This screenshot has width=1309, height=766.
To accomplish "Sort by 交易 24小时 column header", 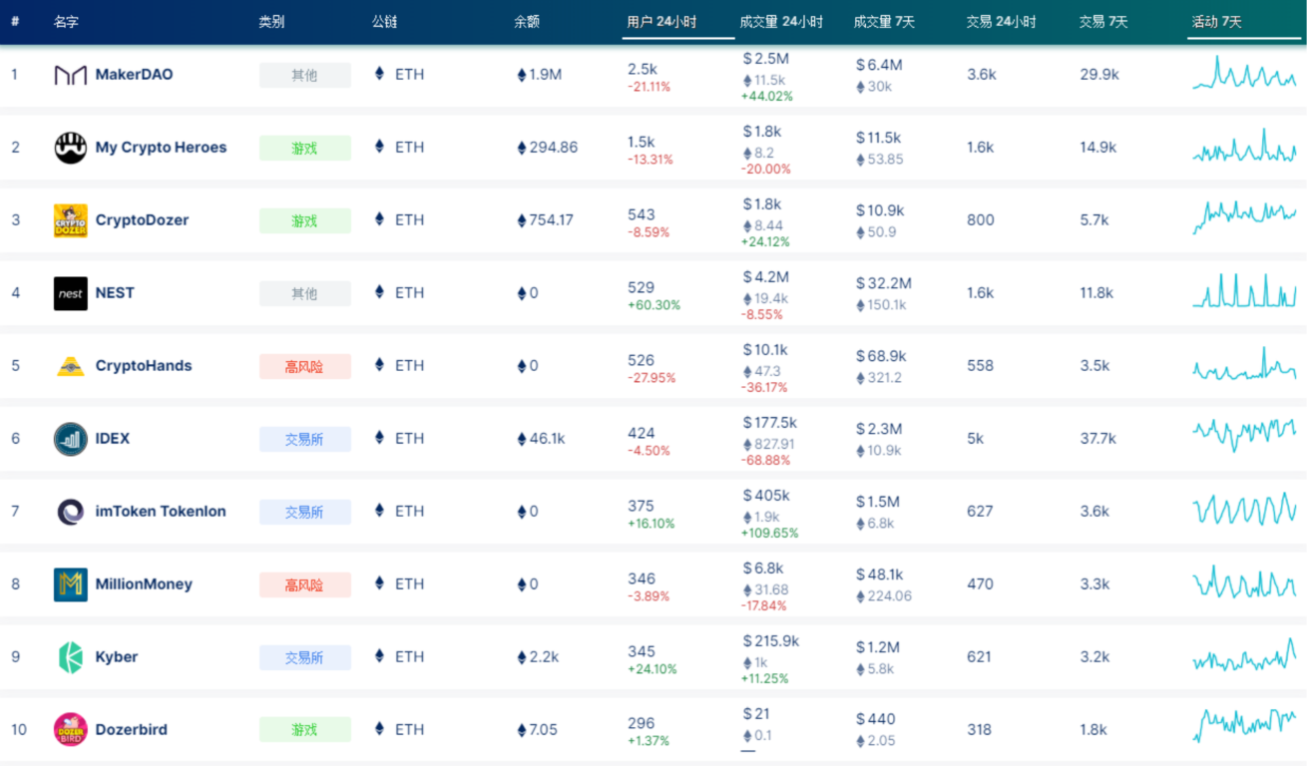I will pos(1001,22).
